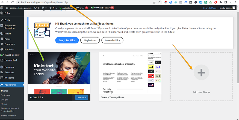Open WPForms admin bar item
Viewport: 239px width, 120px height.
(82, 8)
